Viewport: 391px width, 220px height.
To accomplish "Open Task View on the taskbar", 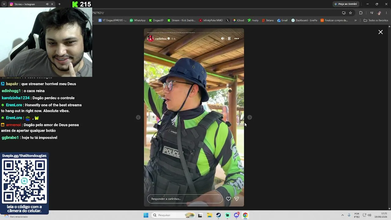I will (x=200, y=215).
